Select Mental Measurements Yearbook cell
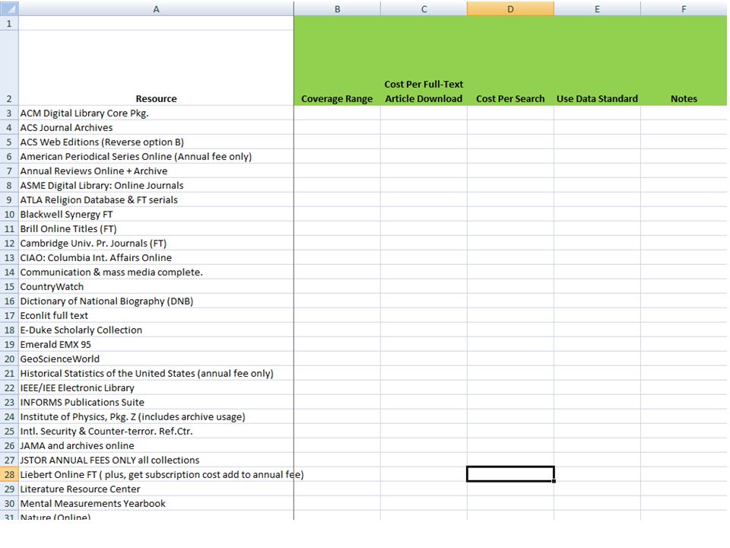The height and width of the screenshot is (548, 730). (x=156, y=503)
